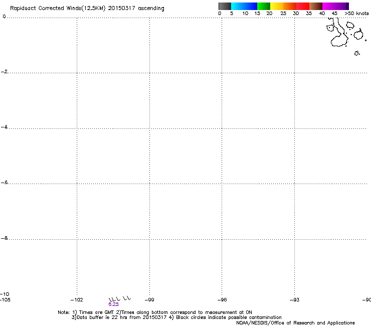Viewport: 371px width, 326px height.
Task: Click the 'Data buffer is 22 hrs' note line
Action: tap(177, 317)
